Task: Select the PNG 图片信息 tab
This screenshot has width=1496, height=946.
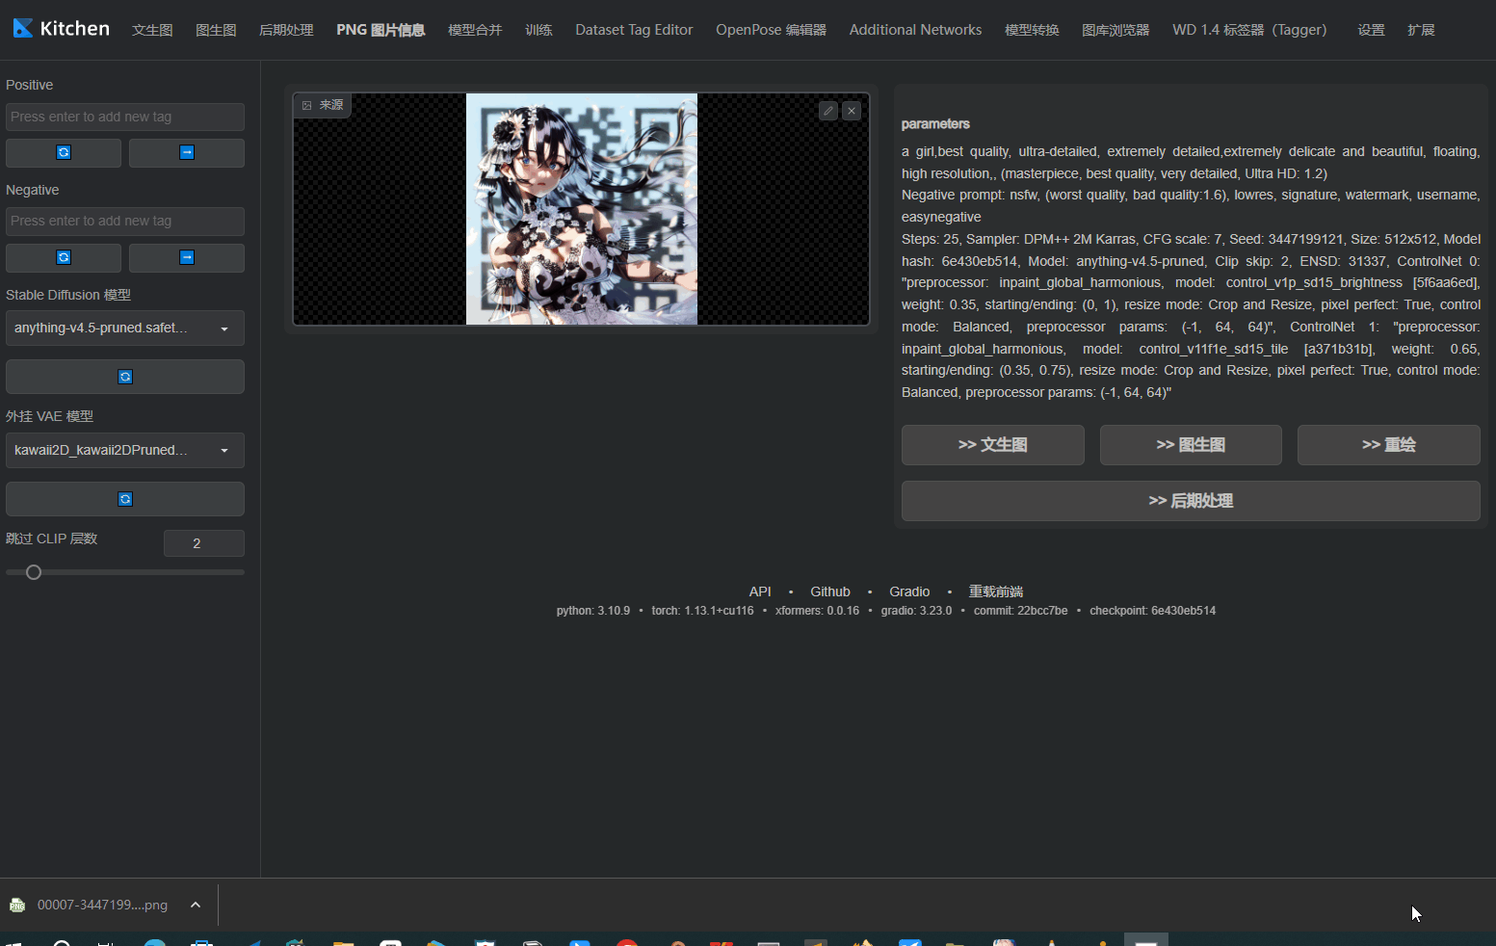Action: point(381,30)
